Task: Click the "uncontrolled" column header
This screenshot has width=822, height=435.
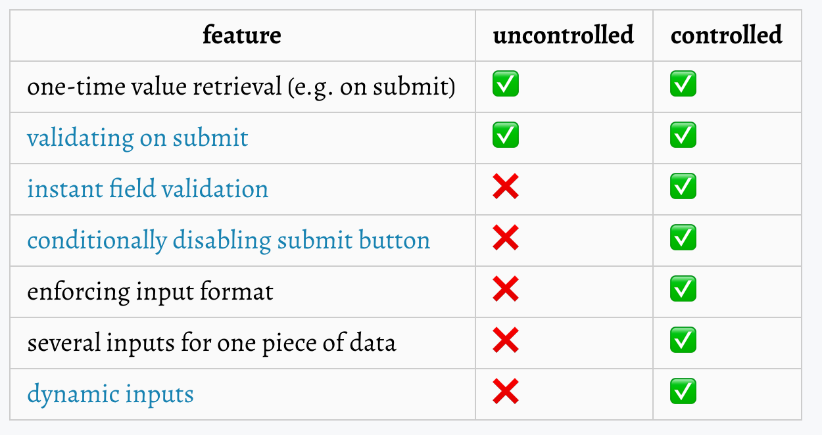Action: click(563, 35)
